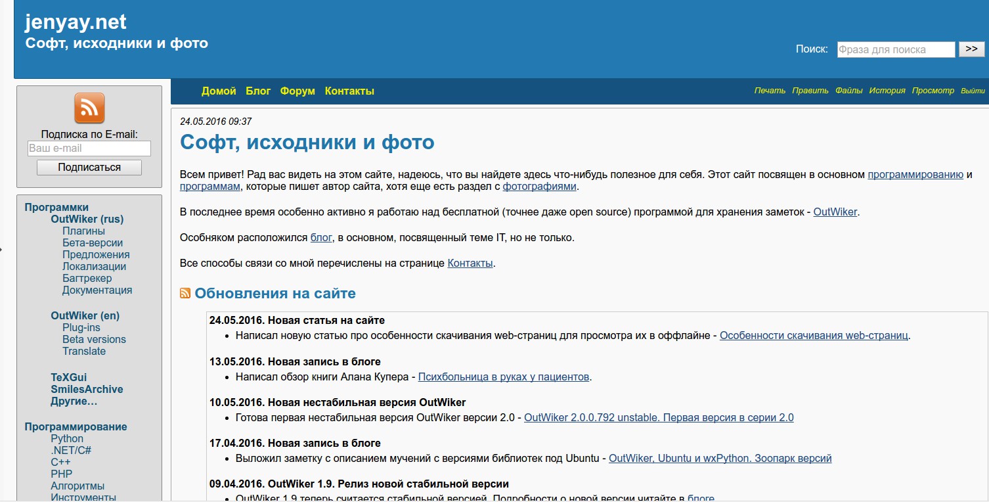Open the Контакты link in intro paragraph
The height and width of the screenshot is (502, 989).
click(x=470, y=263)
